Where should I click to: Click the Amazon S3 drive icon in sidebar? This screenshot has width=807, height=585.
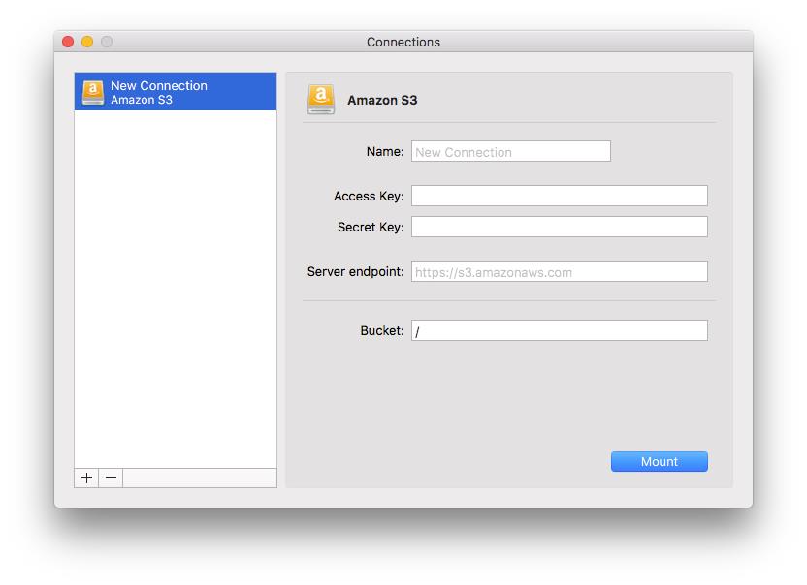pos(93,92)
